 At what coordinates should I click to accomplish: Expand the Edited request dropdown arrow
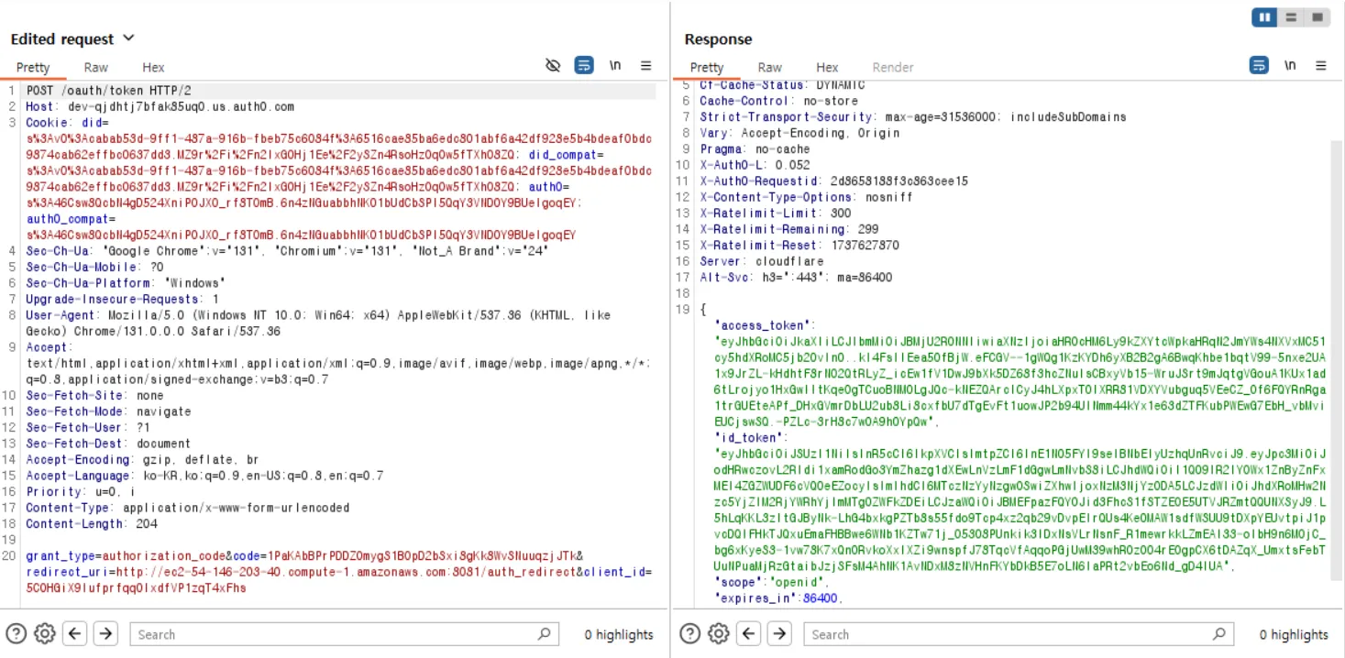pos(128,38)
